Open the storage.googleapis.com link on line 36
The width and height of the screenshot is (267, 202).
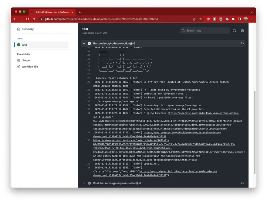pos(169,150)
